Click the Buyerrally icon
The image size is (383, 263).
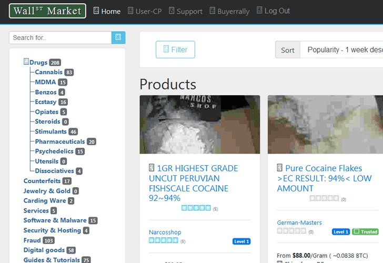212,11
